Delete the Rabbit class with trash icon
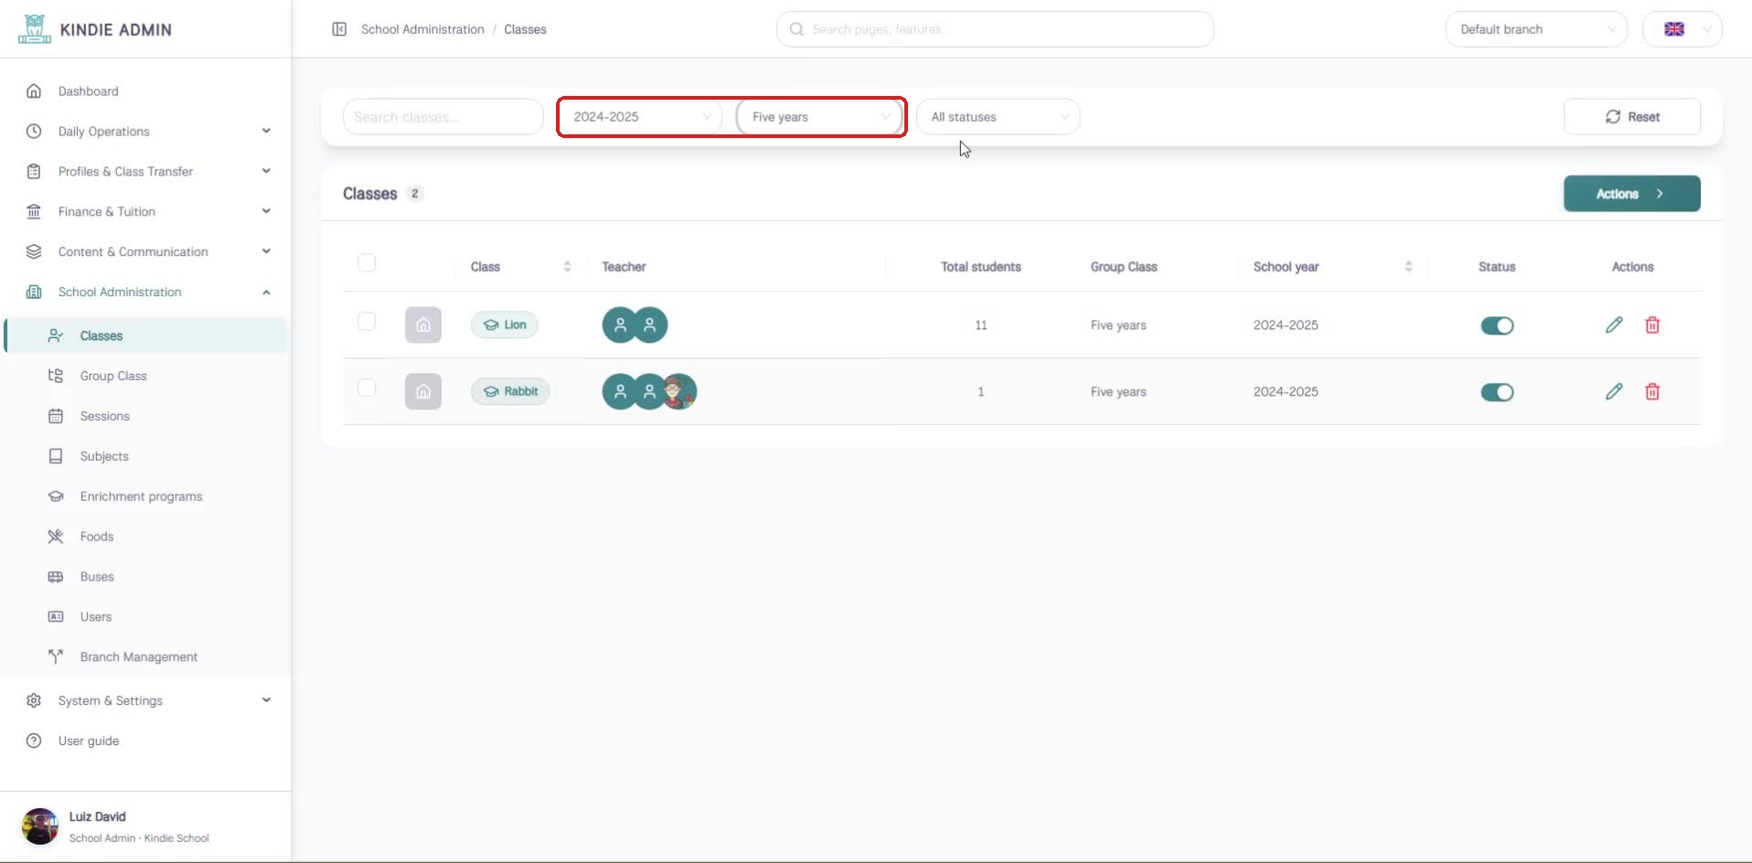Screen dimensions: 1752x863 click(1652, 391)
